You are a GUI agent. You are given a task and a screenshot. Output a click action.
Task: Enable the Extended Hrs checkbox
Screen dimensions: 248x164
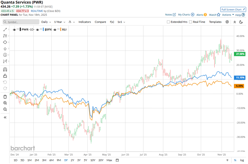(168, 22)
